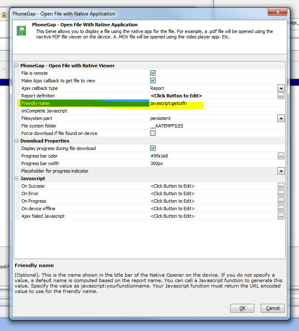Edit On device offline script ellipsis button

tap(281, 209)
